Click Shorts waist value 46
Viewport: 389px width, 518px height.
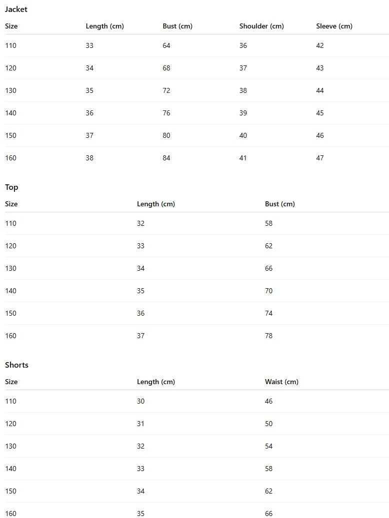click(x=269, y=402)
